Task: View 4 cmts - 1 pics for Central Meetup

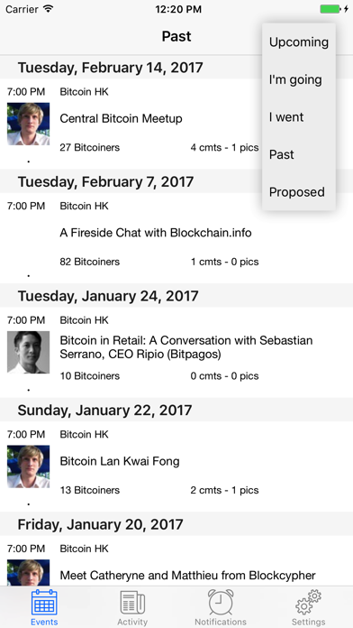Action: [224, 147]
